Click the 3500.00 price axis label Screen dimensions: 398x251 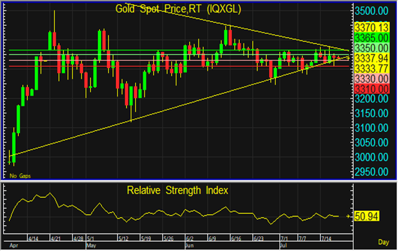pyautogui.click(x=371, y=11)
